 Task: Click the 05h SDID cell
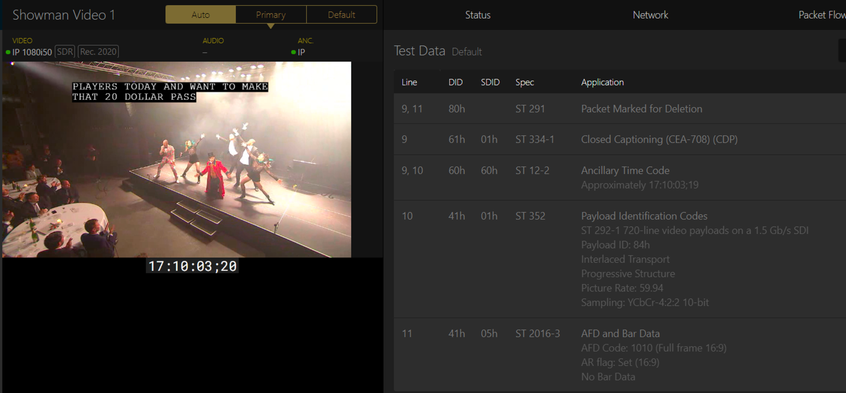(489, 334)
